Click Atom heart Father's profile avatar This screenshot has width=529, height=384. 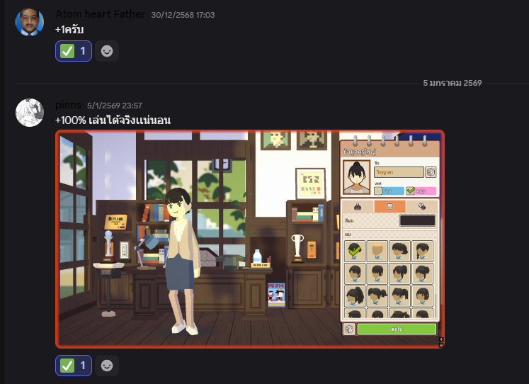30,23
